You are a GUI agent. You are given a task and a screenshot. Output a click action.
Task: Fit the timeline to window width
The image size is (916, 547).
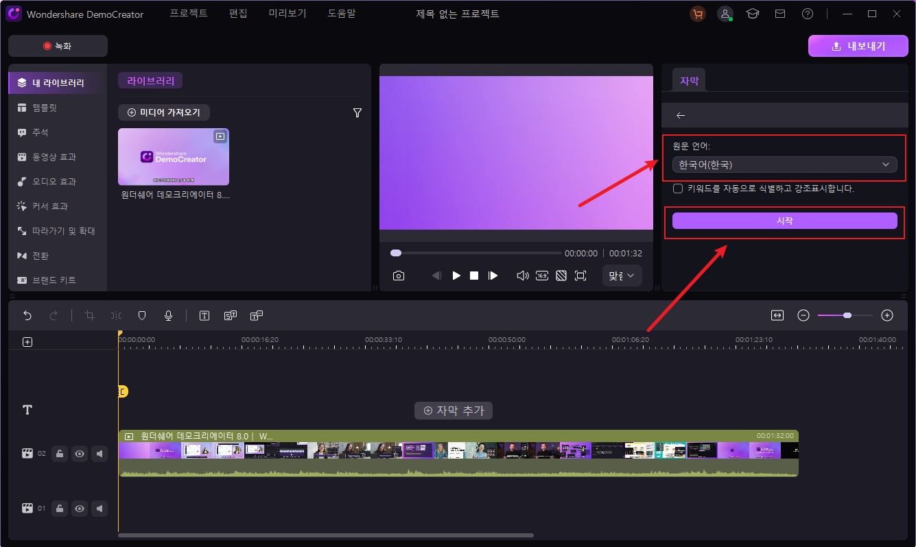tap(777, 315)
